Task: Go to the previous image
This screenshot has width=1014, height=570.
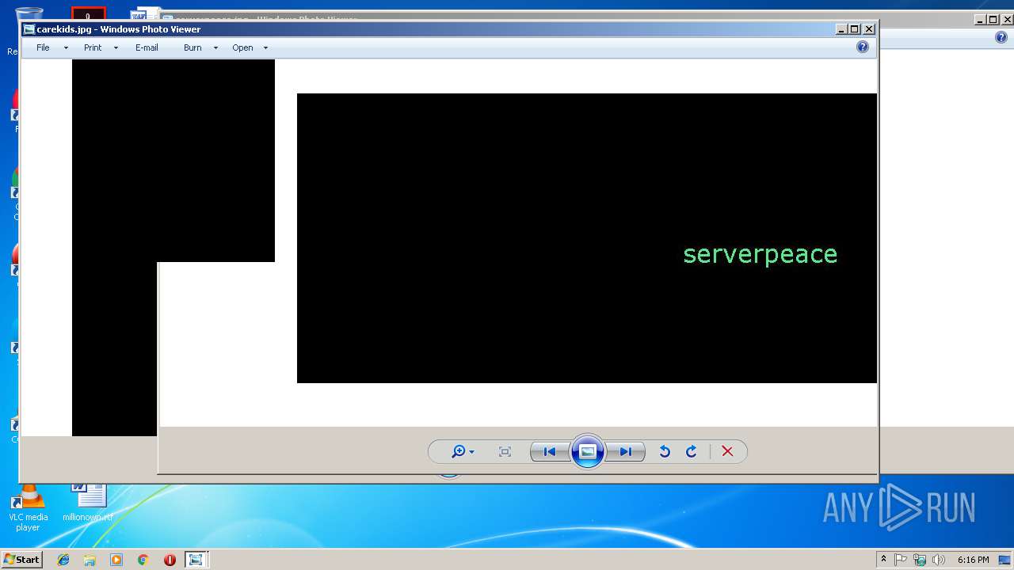Action: pos(549,451)
